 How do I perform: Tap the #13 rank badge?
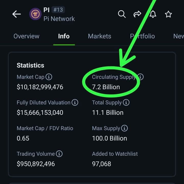(x=58, y=10)
